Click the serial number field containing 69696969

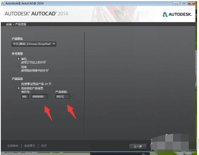tap(39, 96)
